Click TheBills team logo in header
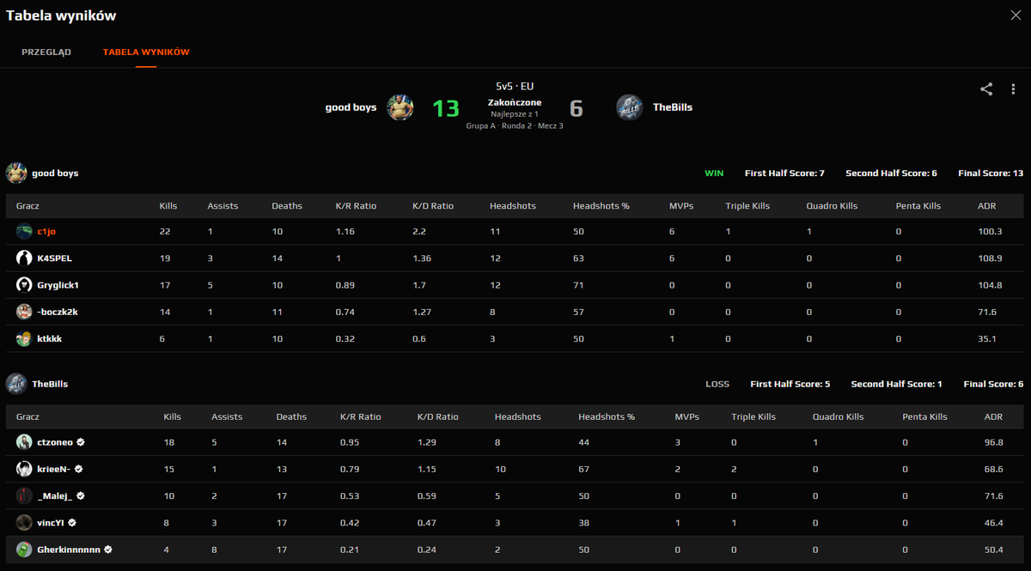 630,107
